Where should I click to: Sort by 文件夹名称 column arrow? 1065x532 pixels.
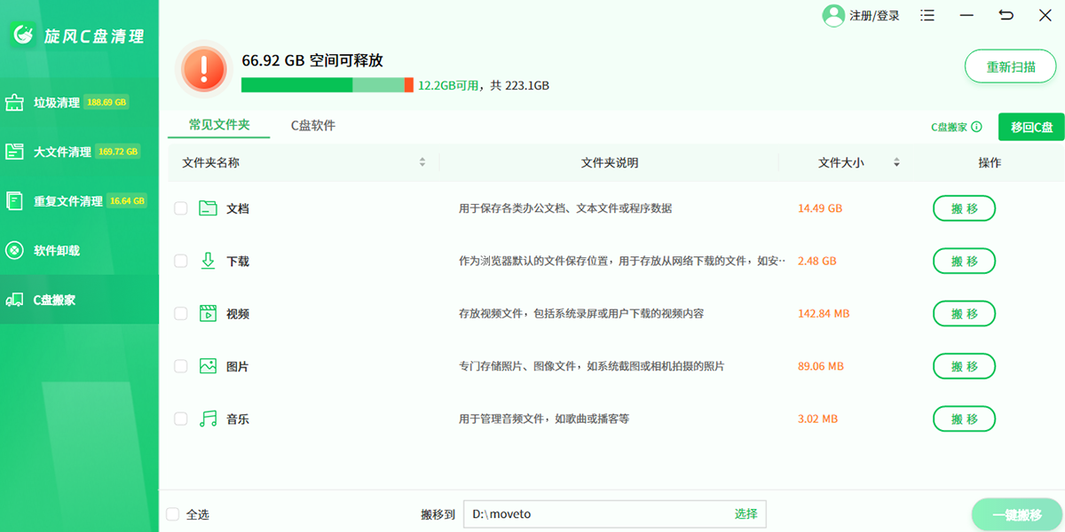(422, 162)
